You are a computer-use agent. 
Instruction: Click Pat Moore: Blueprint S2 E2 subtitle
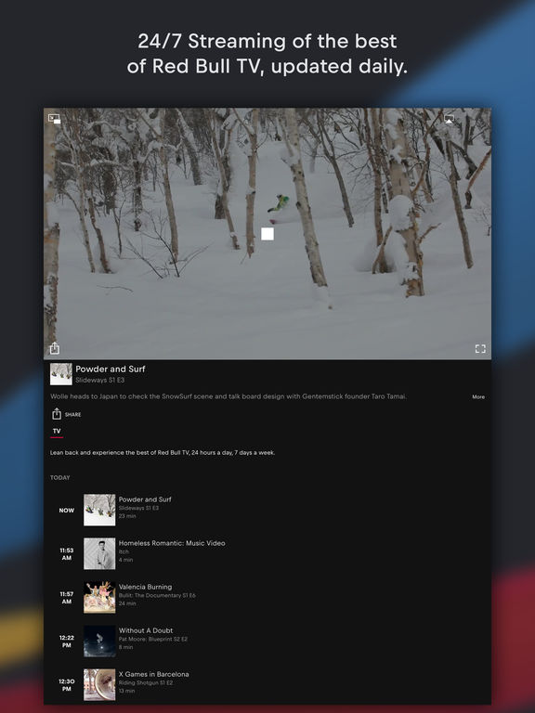point(153,639)
